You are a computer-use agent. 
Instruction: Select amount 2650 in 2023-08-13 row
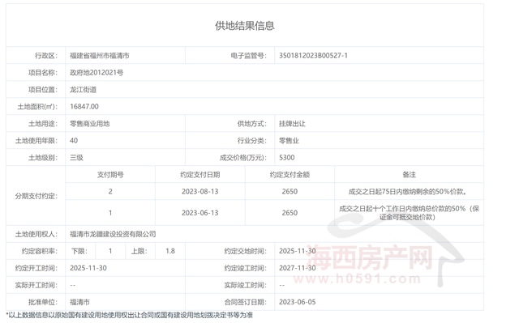coord(290,192)
